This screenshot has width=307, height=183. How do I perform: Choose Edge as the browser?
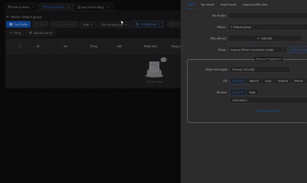252,92
